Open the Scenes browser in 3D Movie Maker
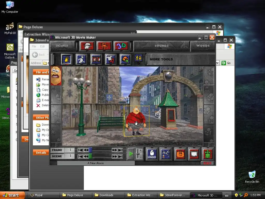This screenshot has height=199, width=265. tap(62, 46)
